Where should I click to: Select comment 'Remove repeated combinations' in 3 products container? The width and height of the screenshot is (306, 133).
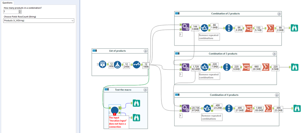[209, 76]
